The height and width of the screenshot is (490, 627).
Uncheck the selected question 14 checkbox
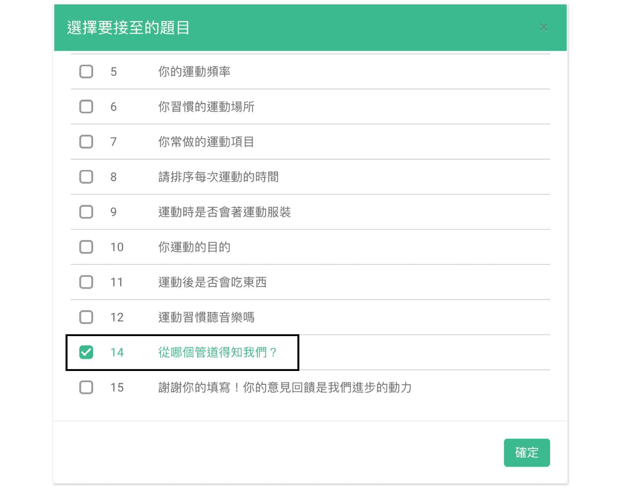[86, 352]
